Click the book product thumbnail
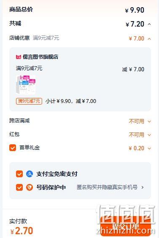Image resolution: width=159 pixels, height=238 pixels. (x=26, y=84)
